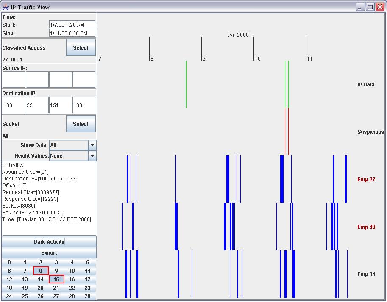This screenshot has width=387, height=302.
Task: Click Select button for Socket
Action: pos(81,124)
